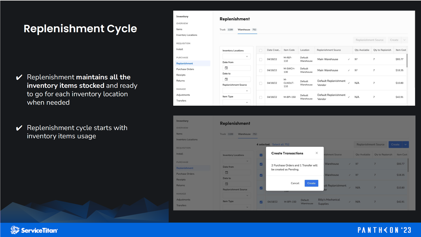Open the Date from calendar in the lower screen

pos(227,172)
